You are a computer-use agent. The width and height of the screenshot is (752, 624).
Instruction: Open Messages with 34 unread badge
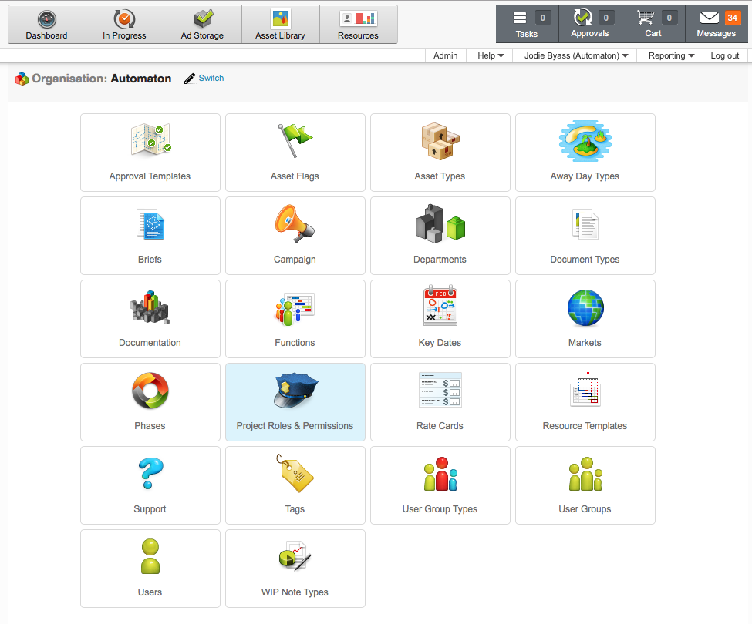click(x=717, y=25)
